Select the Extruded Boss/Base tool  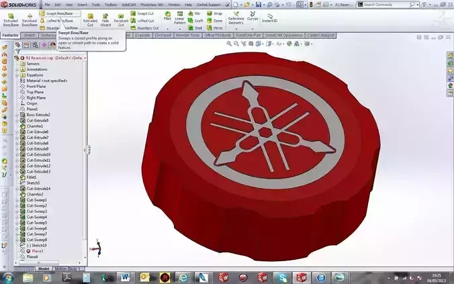[x=11, y=19]
